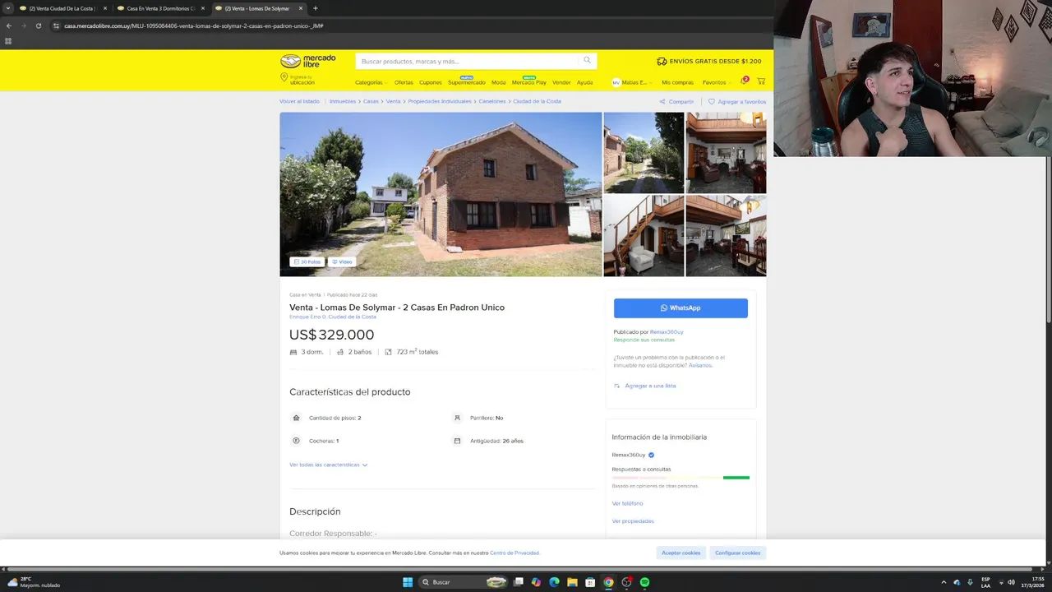Click the product search input field
Viewport: 1052px width, 592px height.
click(467, 61)
